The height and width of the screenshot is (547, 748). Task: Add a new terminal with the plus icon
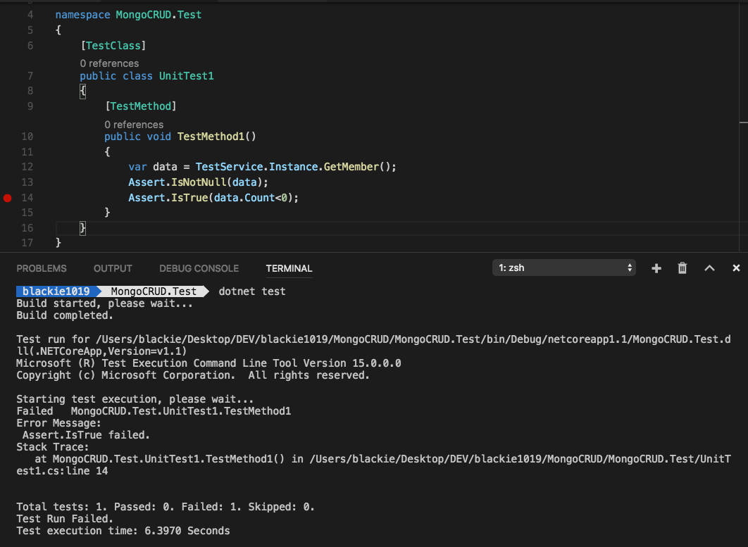pyautogui.click(x=656, y=268)
